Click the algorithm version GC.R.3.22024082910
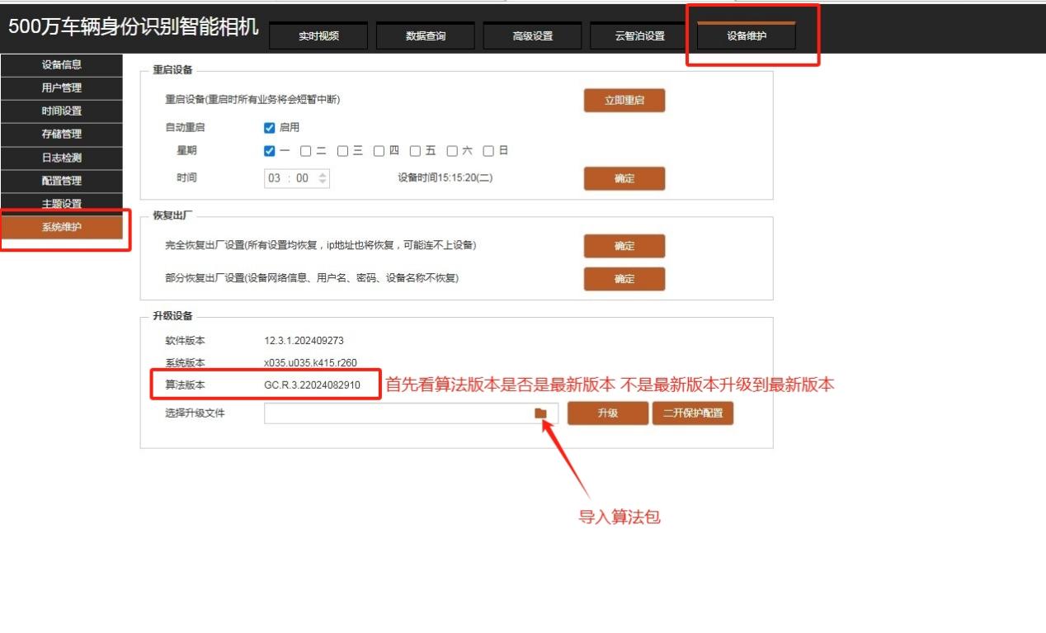1046x633 pixels. [x=312, y=385]
